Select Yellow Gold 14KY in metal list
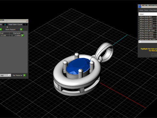Viewport: 157px width, 118px height. [x=148, y=21]
